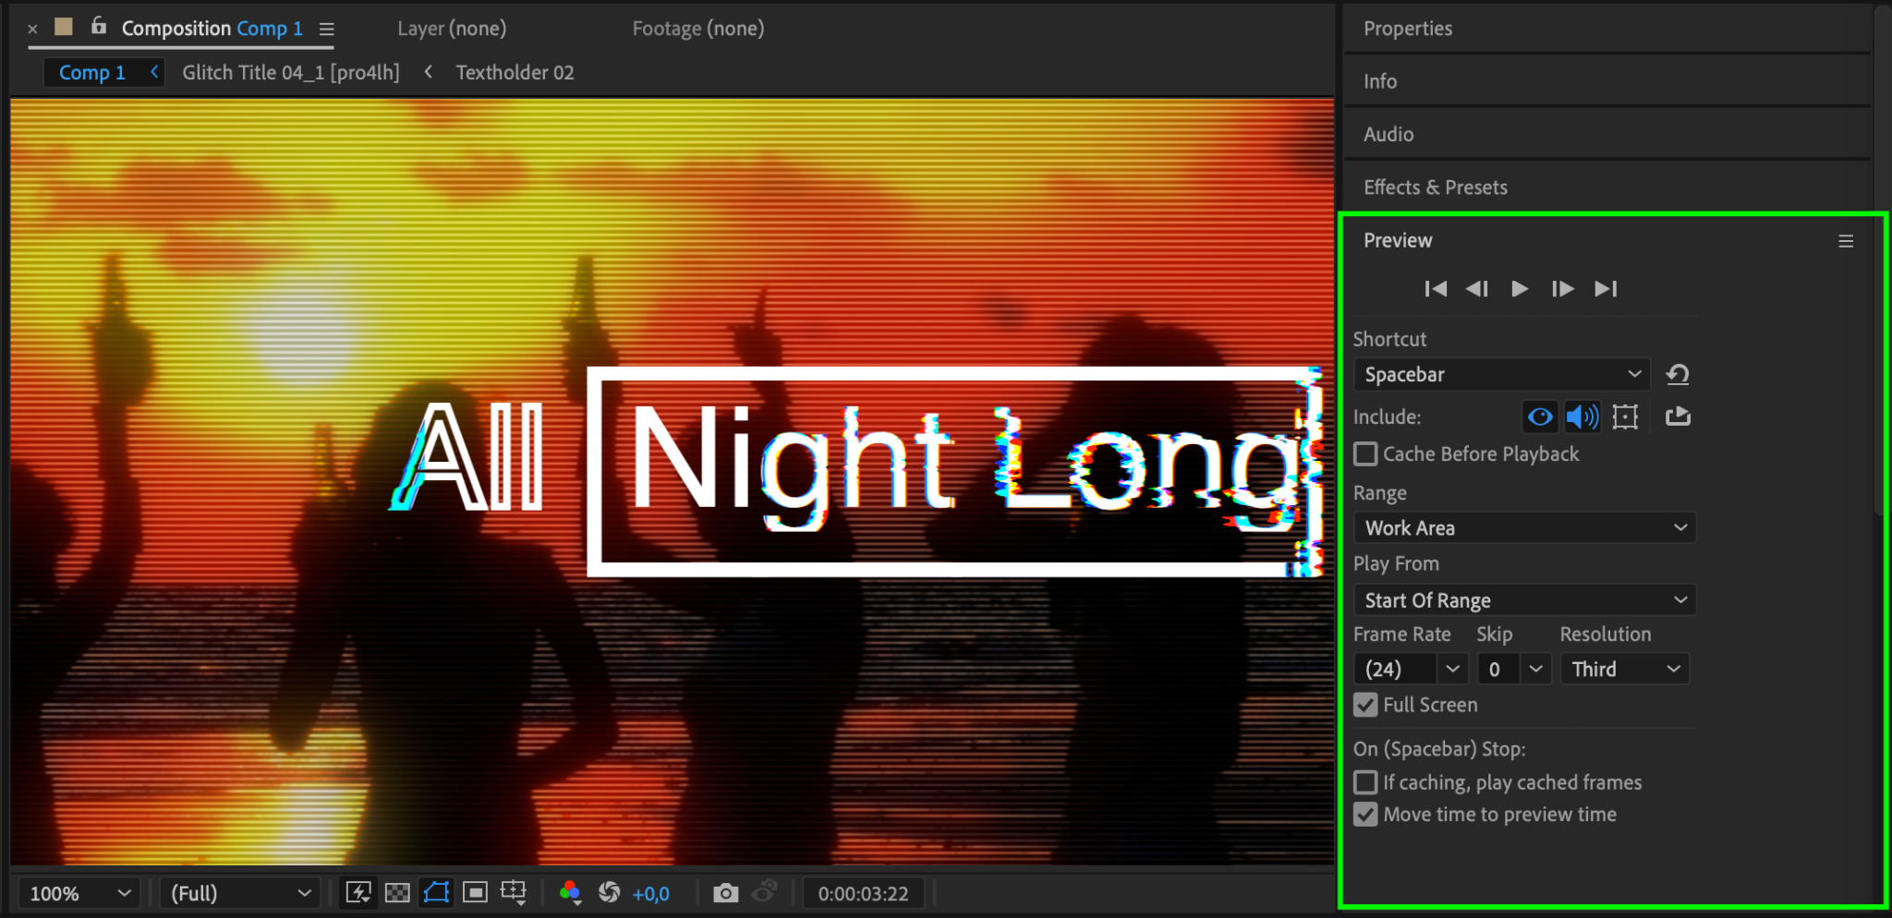Open the Properties panel
Screen dimensions: 1892x918
click(x=1408, y=29)
